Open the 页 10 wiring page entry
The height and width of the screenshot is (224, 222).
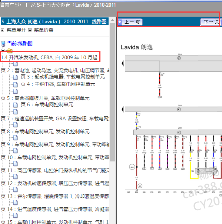click(x=55, y=157)
